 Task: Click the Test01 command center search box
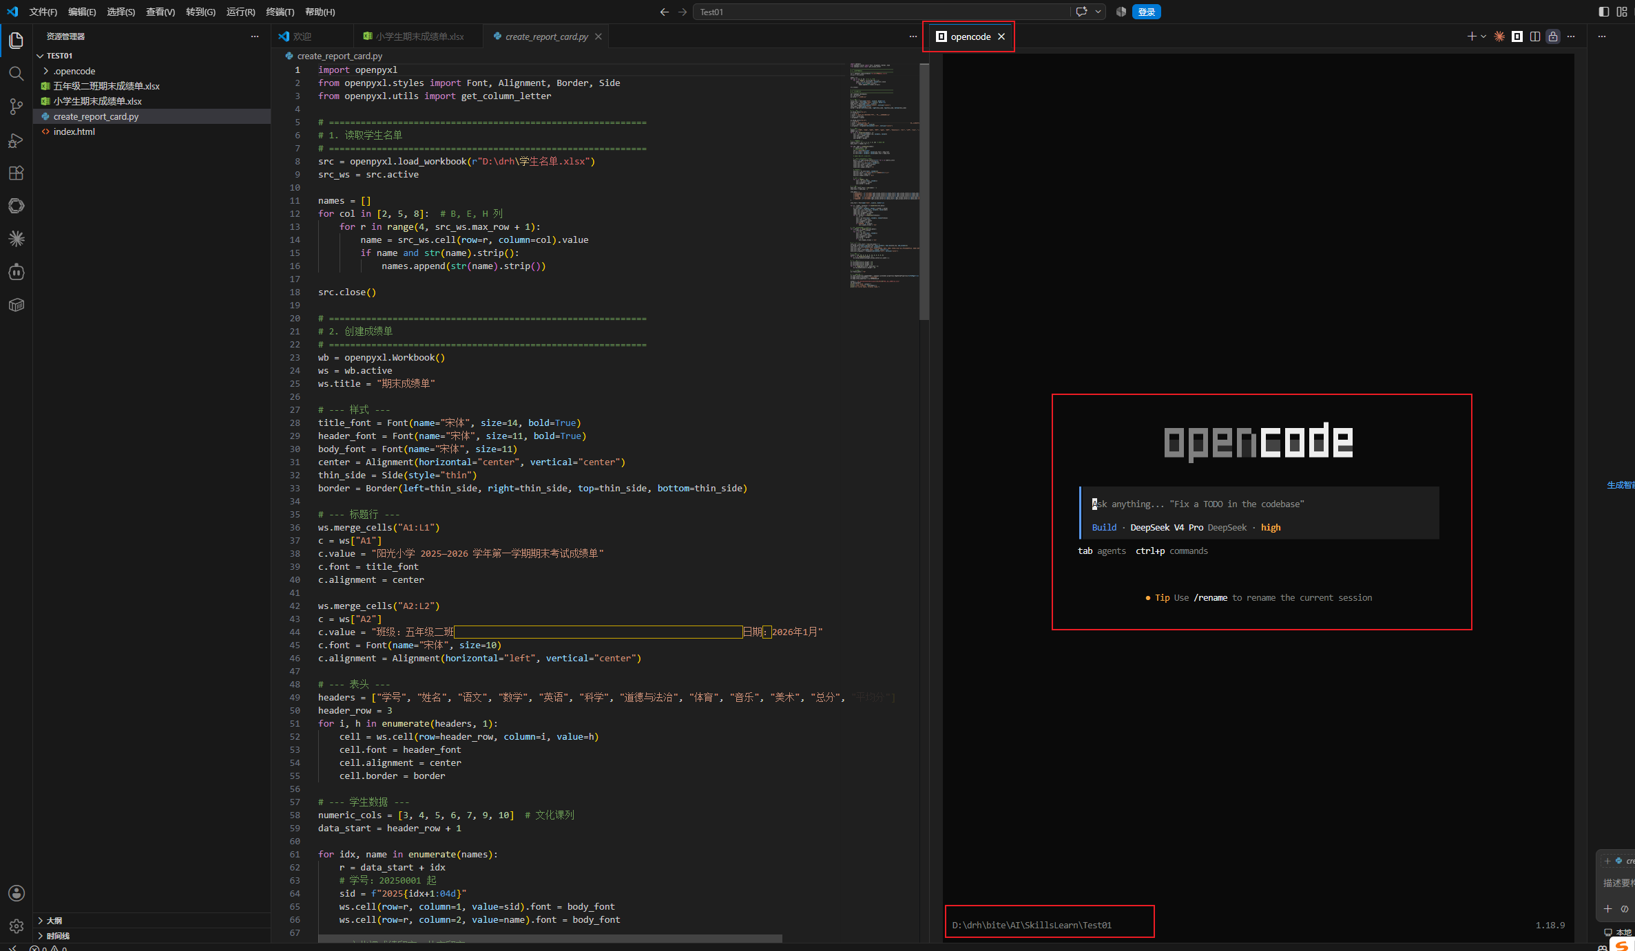[882, 12]
